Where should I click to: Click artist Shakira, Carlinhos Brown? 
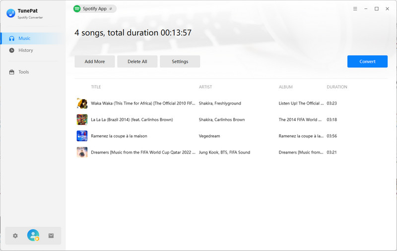click(222, 120)
